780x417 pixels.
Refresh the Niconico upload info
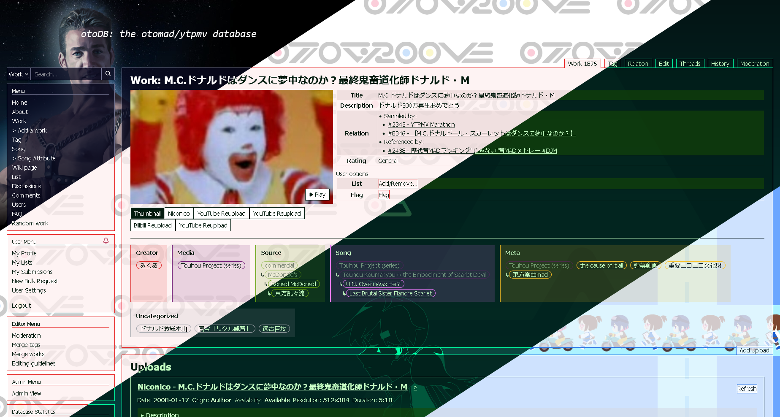(x=747, y=389)
